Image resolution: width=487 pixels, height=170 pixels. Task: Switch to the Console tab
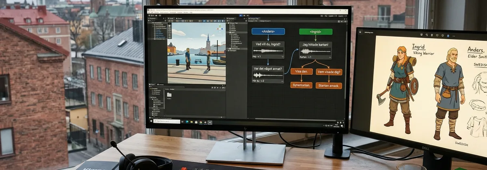click(160, 85)
